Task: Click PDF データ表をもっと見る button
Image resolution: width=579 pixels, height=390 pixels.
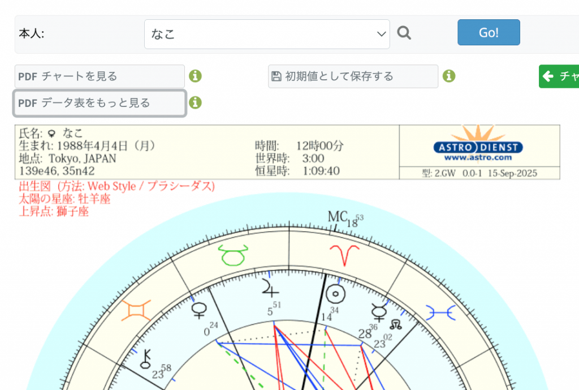Action: click(x=100, y=103)
